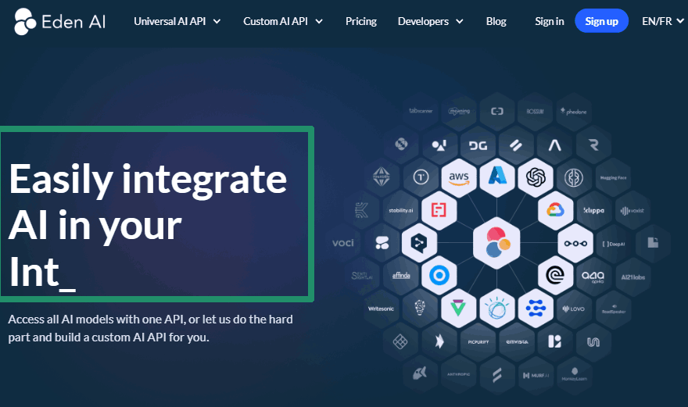
Task: Click the Eden AI logo in the header
Action: (59, 22)
